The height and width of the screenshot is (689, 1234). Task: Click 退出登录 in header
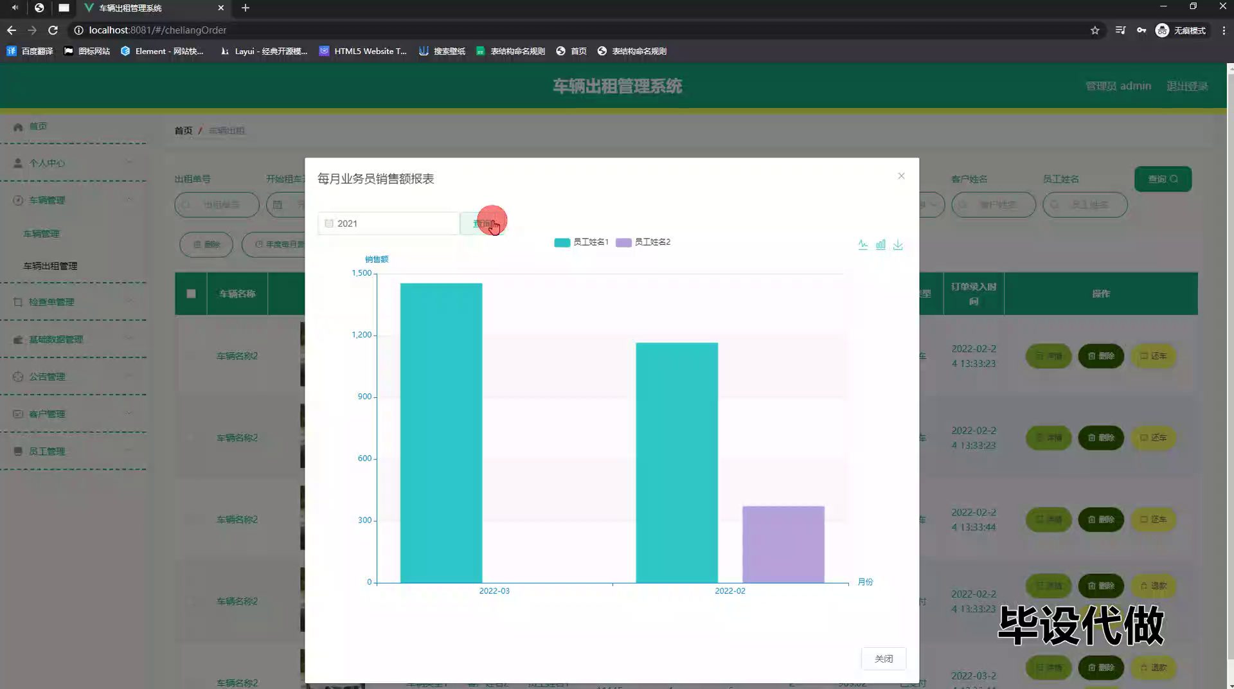click(1187, 86)
